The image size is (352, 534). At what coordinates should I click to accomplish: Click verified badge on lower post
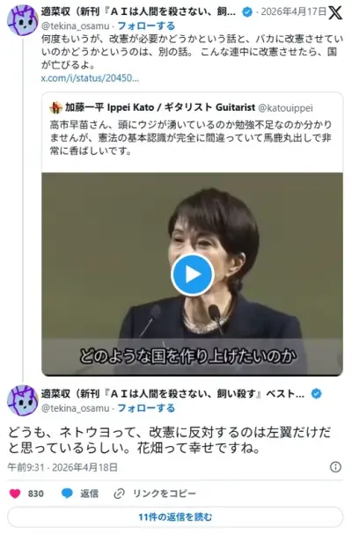(x=317, y=394)
